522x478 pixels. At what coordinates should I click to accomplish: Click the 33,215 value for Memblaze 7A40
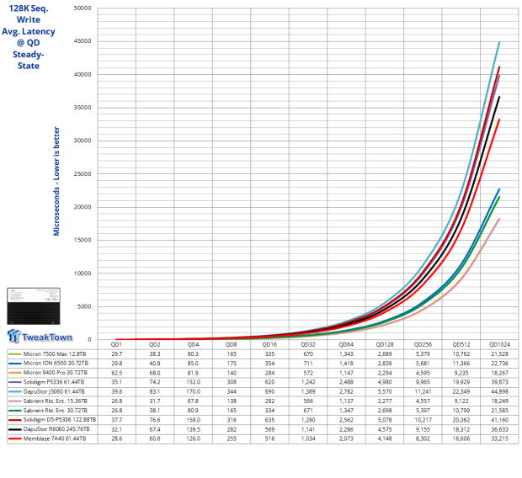tap(499, 438)
